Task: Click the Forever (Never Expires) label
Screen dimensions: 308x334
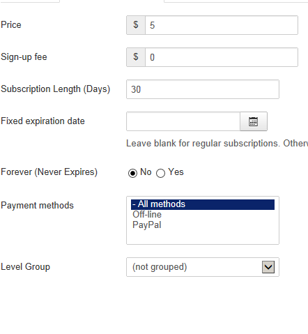Action: tap(49, 172)
